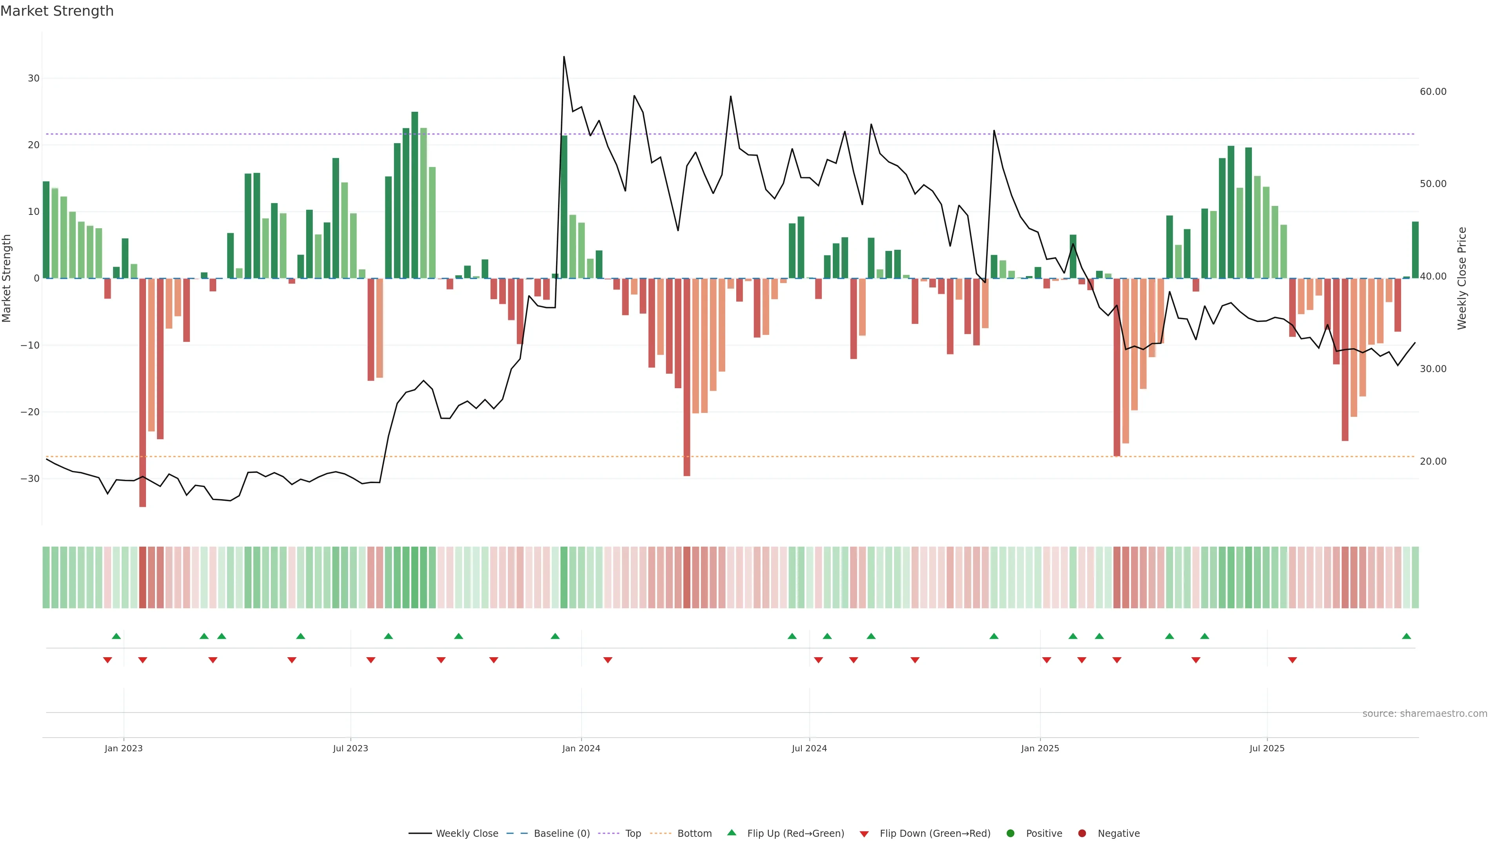Click the Weekly Close Price axis title
Image resolution: width=1507 pixels, height=847 pixels.
pos(1461,278)
